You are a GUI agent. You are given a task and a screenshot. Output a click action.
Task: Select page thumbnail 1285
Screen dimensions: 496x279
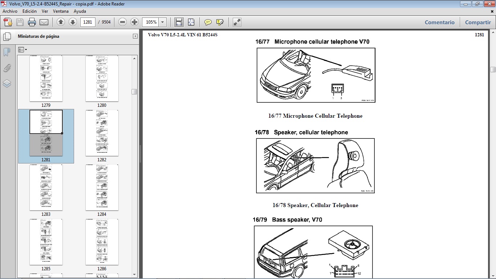(46, 242)
